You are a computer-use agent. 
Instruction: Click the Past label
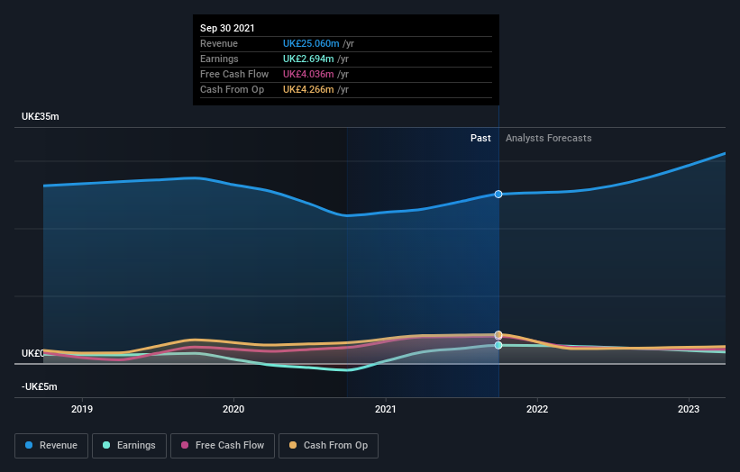coord(480,138)
